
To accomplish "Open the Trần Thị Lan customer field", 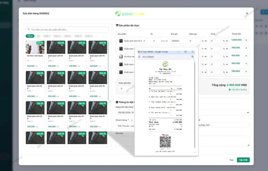I will pos(125,126).
